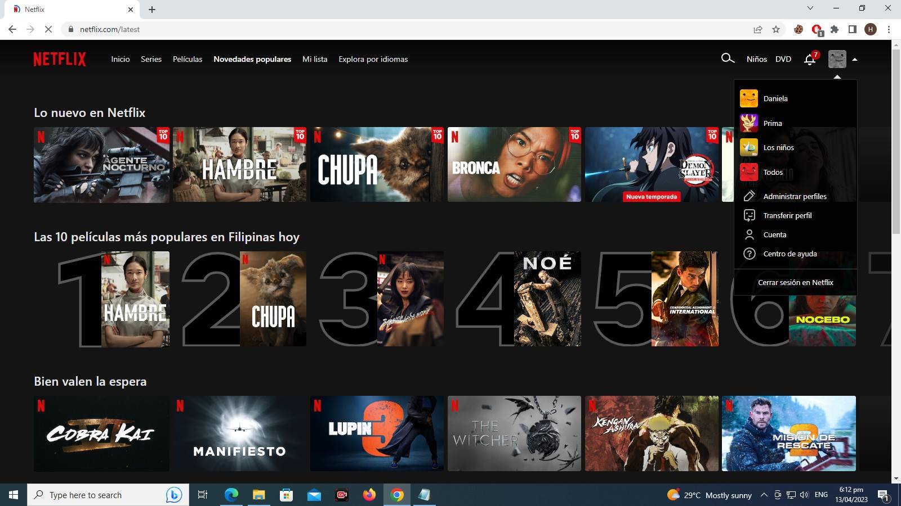
Task: Close the Netflix tab
Action: [131, 9]
